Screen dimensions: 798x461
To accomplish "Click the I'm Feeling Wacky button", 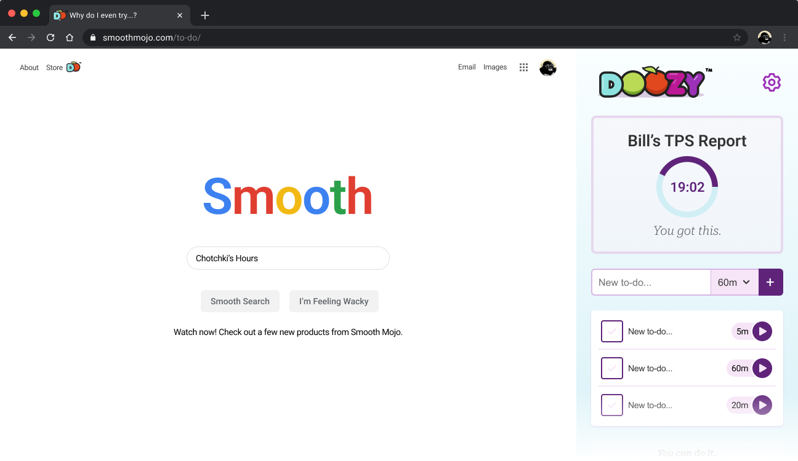I will [x=334, y=301].
